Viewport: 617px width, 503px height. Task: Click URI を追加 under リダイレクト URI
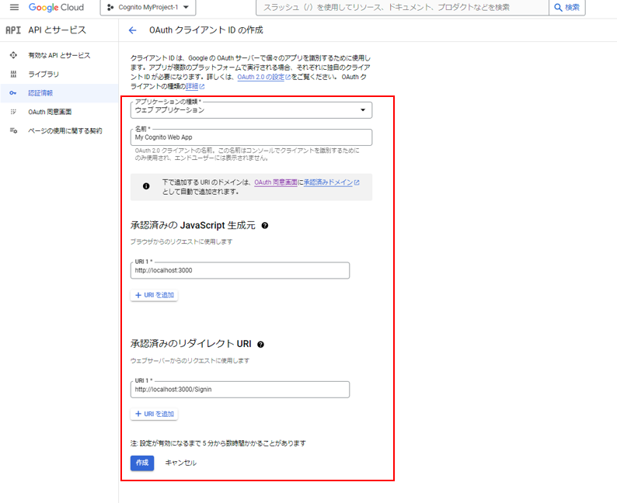click(x=154, y=414)
